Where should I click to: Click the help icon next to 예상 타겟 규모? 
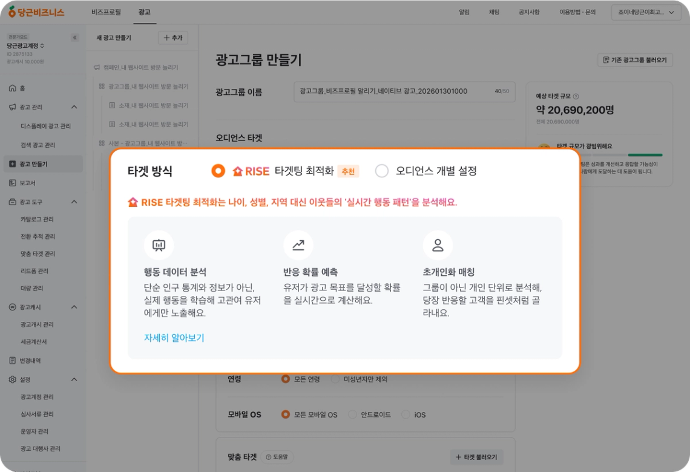[x=576, y=96]
